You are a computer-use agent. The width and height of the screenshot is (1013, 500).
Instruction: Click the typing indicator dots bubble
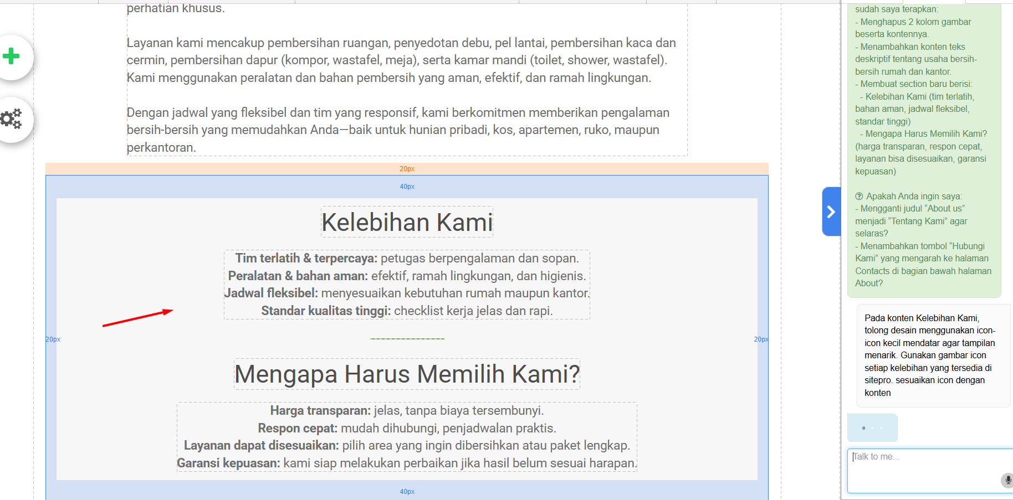point(872,427)
